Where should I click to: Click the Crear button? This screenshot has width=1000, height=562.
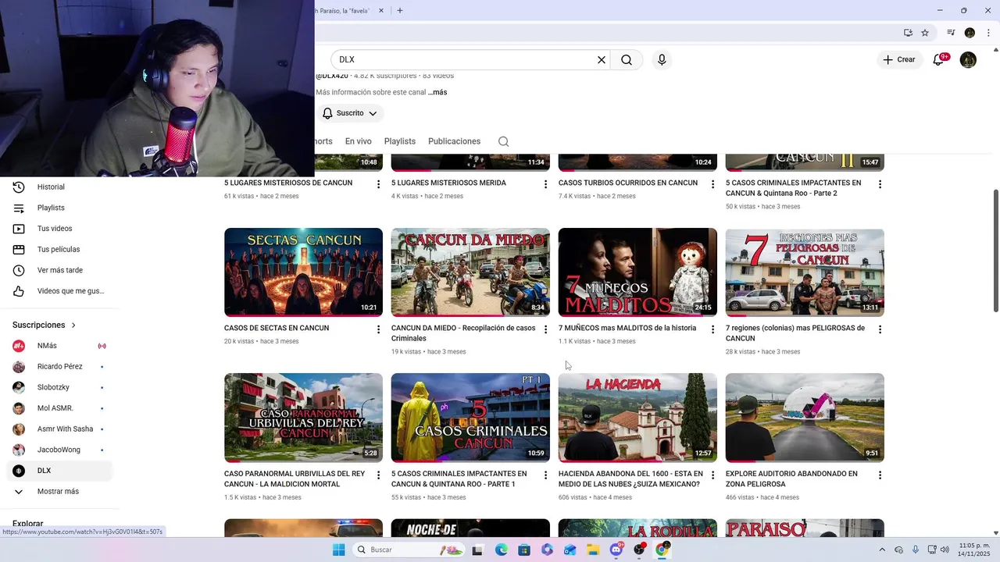coord(898,59)
